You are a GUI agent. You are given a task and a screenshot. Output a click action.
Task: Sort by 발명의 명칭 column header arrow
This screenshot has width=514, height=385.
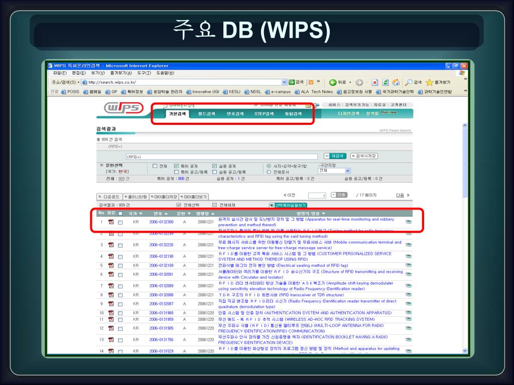[324, 214]
